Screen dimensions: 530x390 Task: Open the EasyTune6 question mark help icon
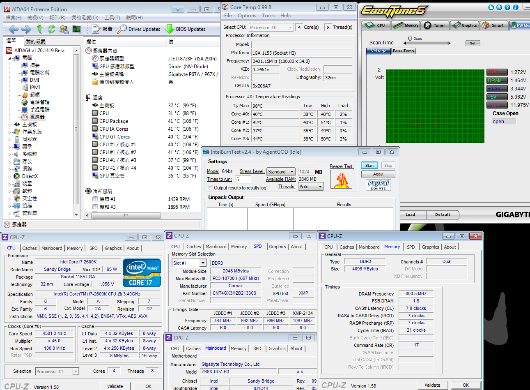(x=507, y=7)
